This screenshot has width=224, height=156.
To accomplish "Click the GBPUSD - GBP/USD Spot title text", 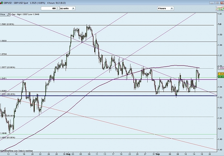I will [x=16, y=3].
